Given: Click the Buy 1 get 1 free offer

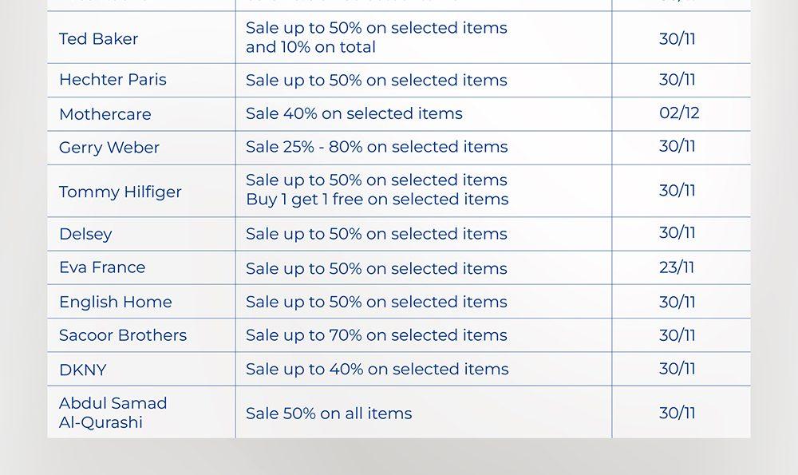Looking at the screenshot, I should click(377, 200).
